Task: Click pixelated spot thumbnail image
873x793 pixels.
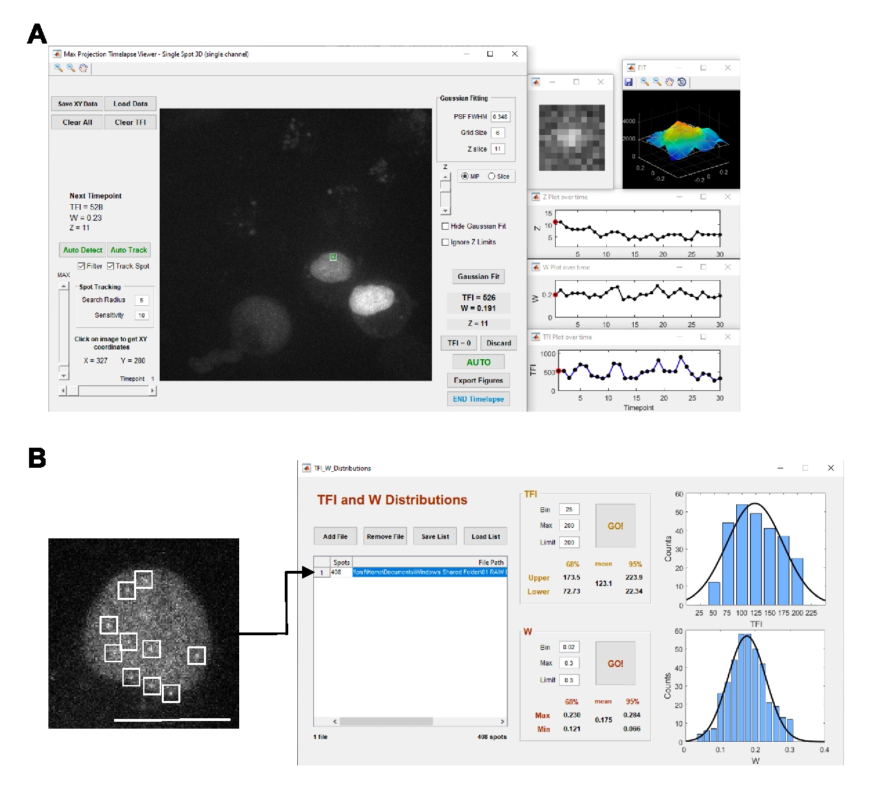Action: click(x=572, y=138)
